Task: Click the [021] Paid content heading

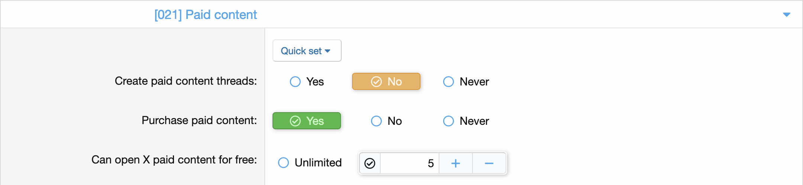Action: (205, 14)
